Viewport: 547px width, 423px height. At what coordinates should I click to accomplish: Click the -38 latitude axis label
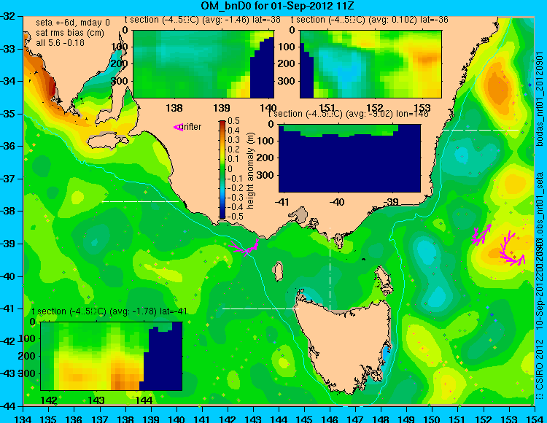8,211
